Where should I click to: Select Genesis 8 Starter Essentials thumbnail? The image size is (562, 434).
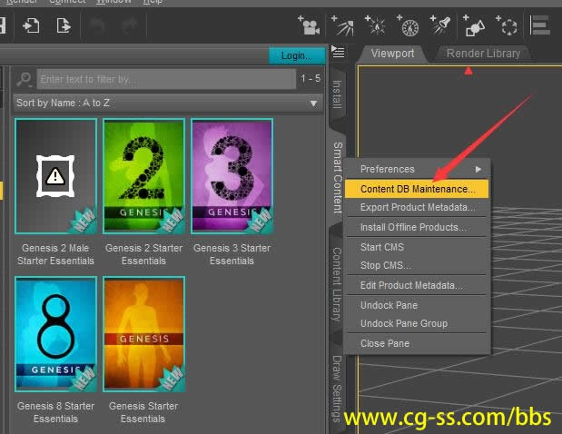click(55, 334)
